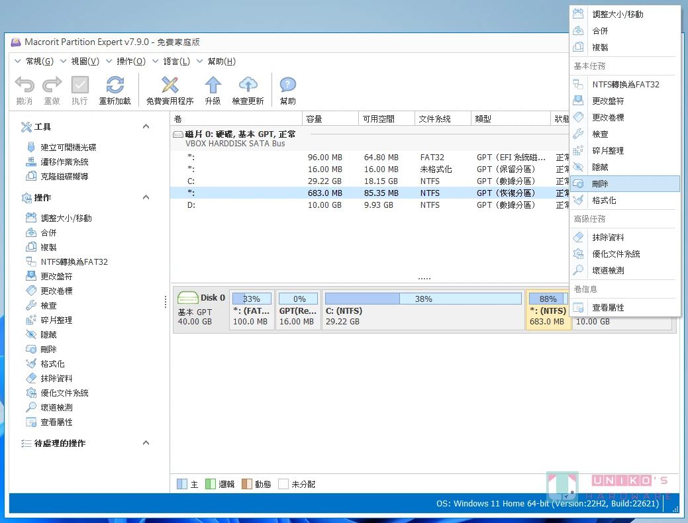Image resolution: width=688 pixels, height=523 pixels.
Task: Select 格式化 in the context menu
Action: tap(625, 201)
